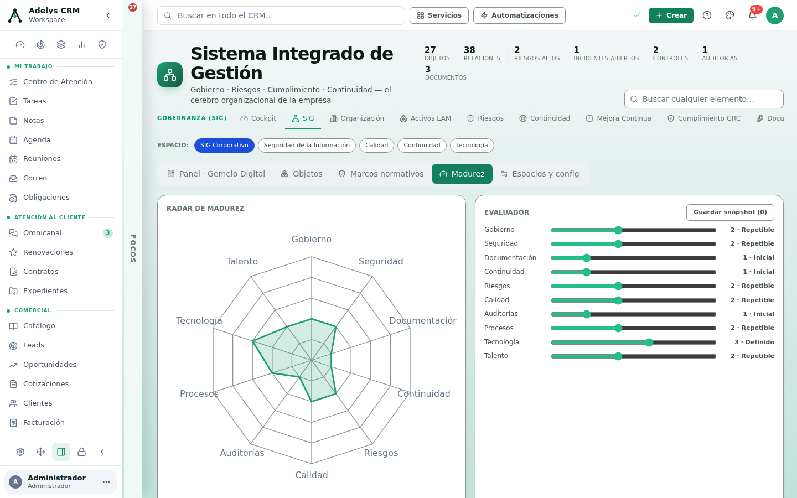The width and height of the screenshot is (797, 498).
Task: Select Continuidad espacio chip
Action: (422, 146)
